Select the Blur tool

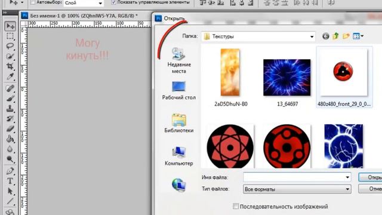click(10, 149)
